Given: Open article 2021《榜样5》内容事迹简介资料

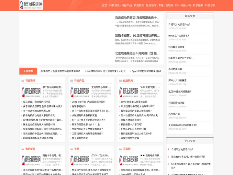Looking at the screenshot, I should point(89,102).
